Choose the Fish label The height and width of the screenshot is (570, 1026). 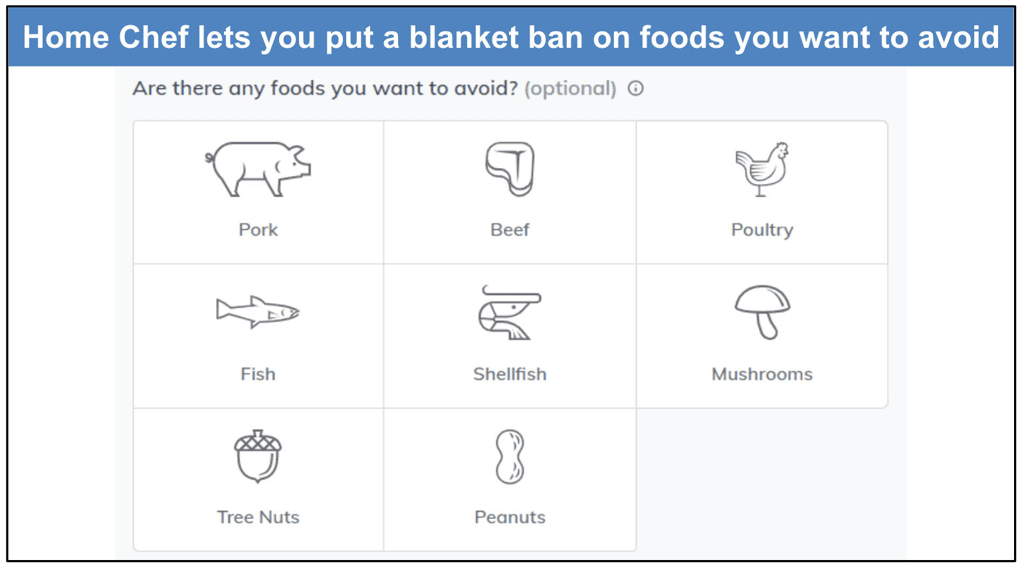258,374
